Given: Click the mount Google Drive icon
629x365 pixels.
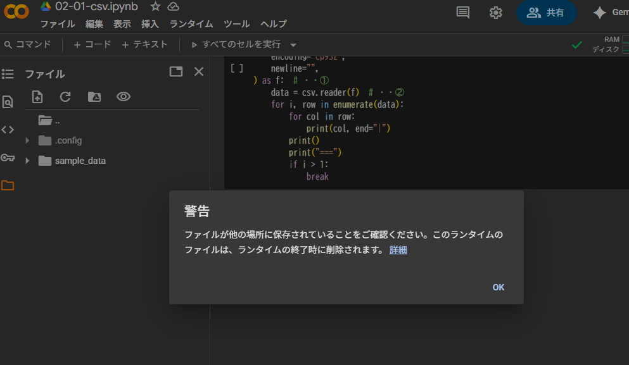Looking at the screenshot, I should click(94, 97).
